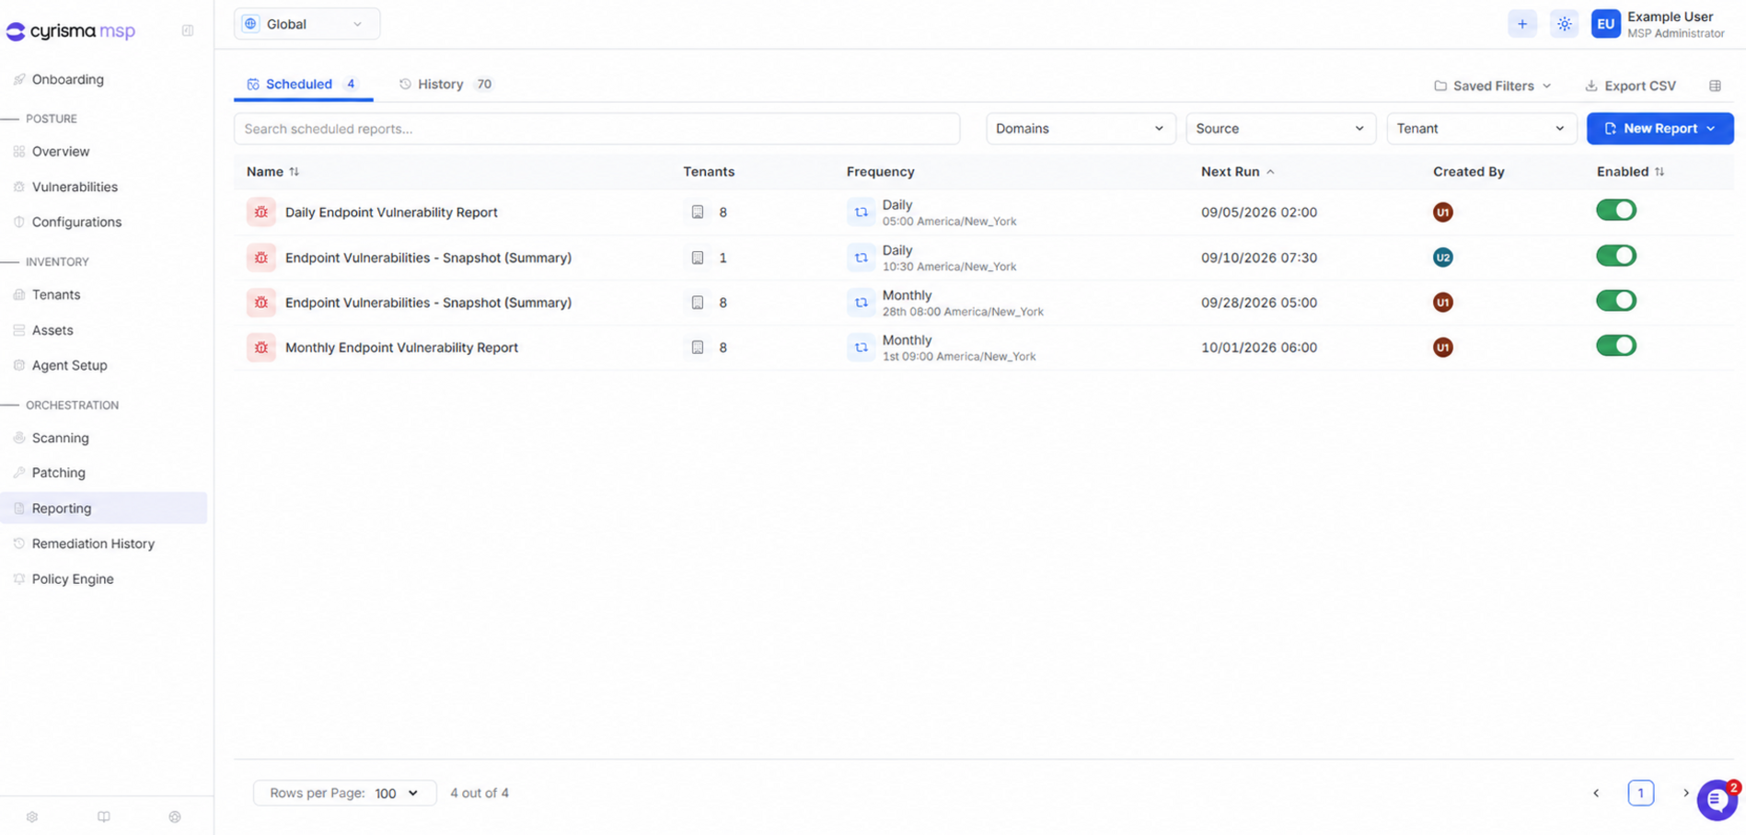Click the Onboarding sidebar item
This screenshot has height=835, width=1746.
(67, 79)
